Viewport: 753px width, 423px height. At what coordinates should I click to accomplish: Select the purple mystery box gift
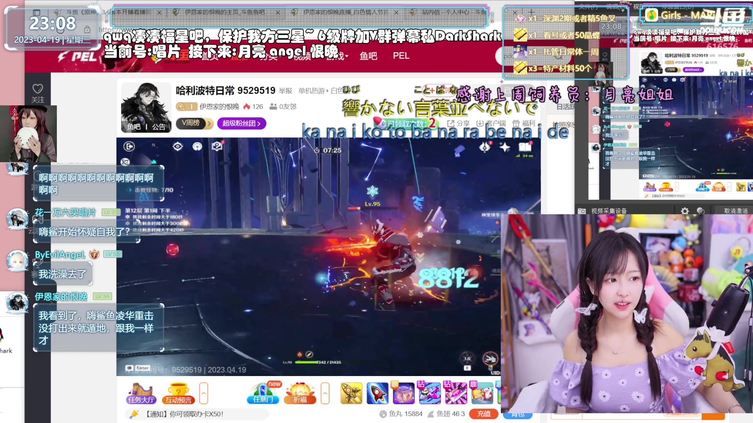pyautogui.click(x=404, y=393)
